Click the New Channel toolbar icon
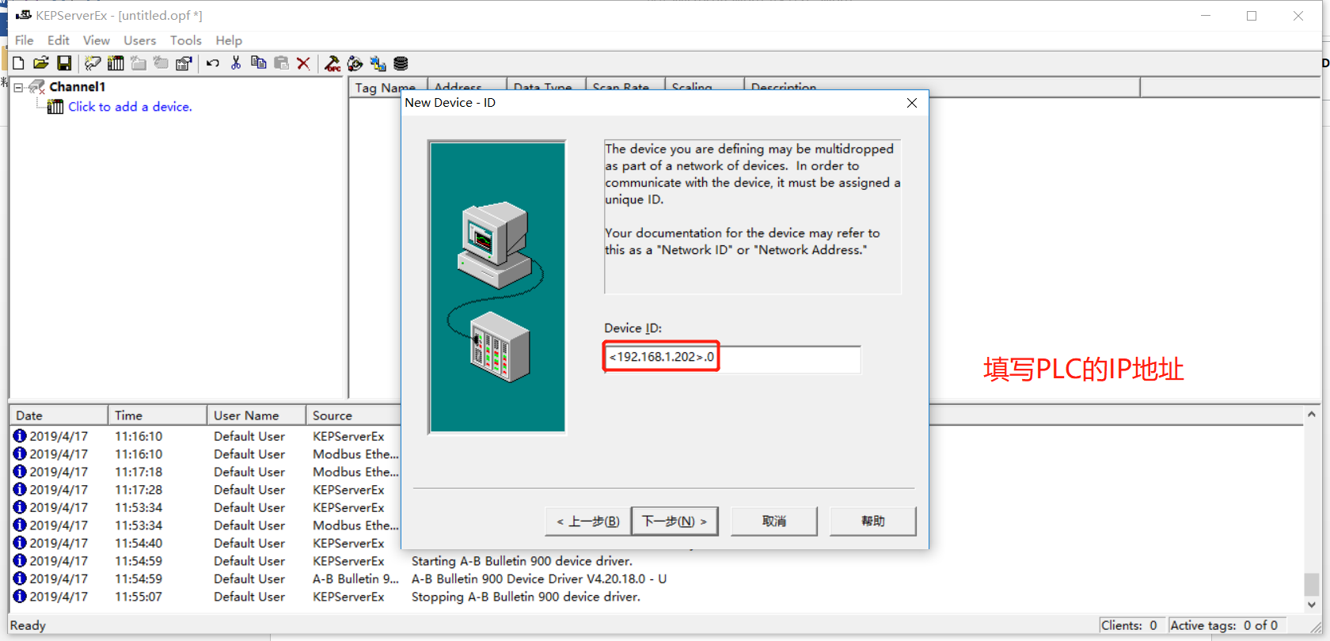This screenshot has height=641, width=1330. pos(93,63)
